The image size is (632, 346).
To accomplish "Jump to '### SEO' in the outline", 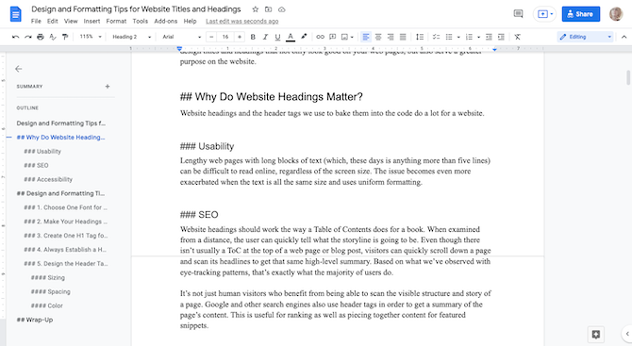I will point(36,166).
